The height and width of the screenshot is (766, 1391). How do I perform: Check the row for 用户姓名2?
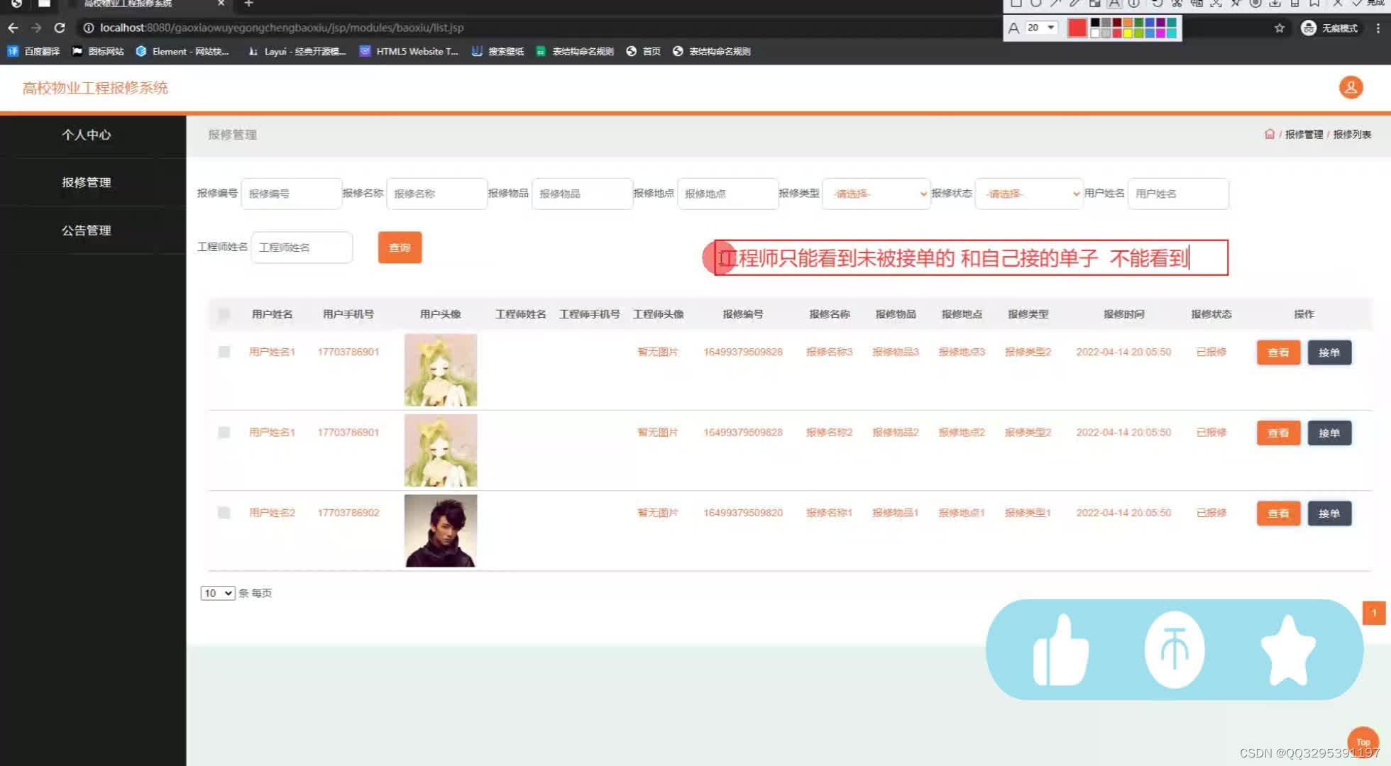click(x=224, y=512)
